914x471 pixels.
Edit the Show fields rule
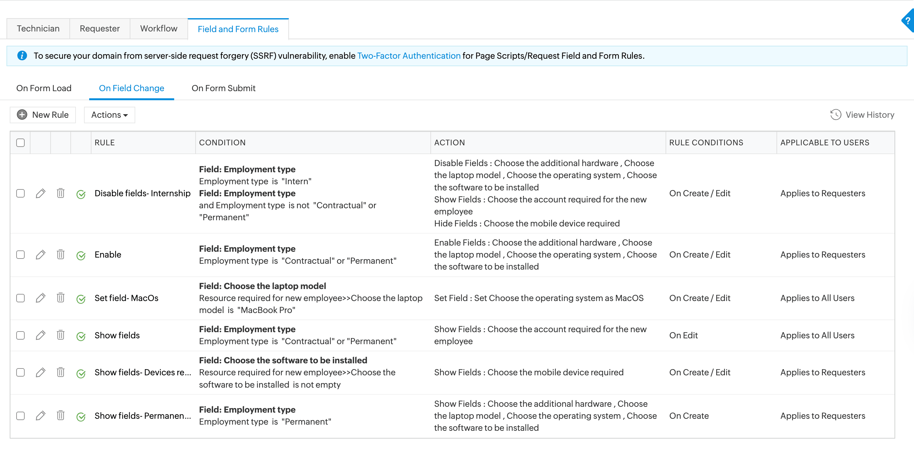tap(41, 335)
